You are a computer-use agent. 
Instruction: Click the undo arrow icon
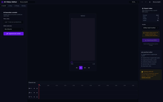142,2
